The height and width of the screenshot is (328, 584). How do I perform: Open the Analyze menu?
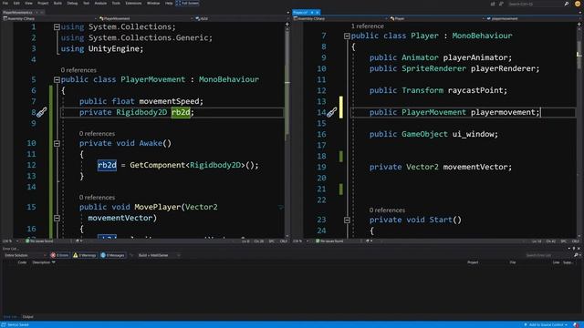tap(100, 4)
